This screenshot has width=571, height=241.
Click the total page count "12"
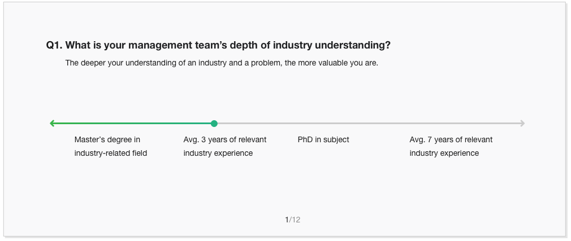296,220
